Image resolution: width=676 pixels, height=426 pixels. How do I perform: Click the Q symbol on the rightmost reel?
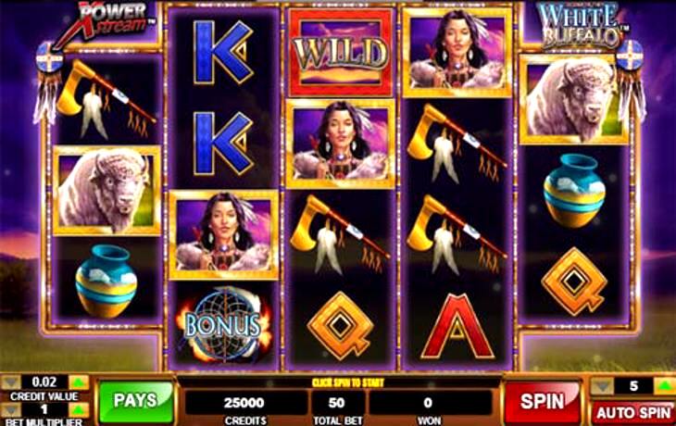tap(574, 281)
